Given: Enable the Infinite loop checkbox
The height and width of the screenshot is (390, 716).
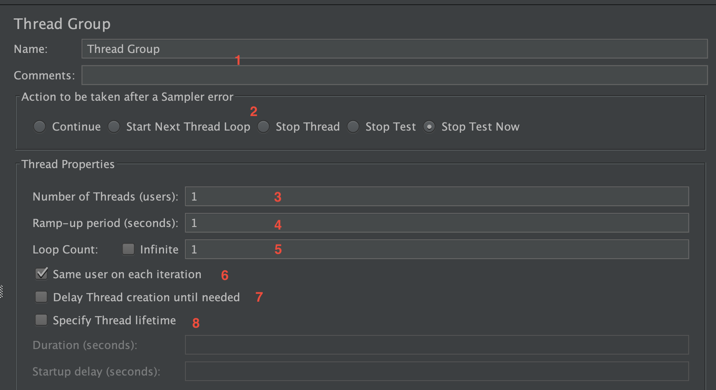Looking at the screenshot, I should pyautogui.click(x=129, y=249).
